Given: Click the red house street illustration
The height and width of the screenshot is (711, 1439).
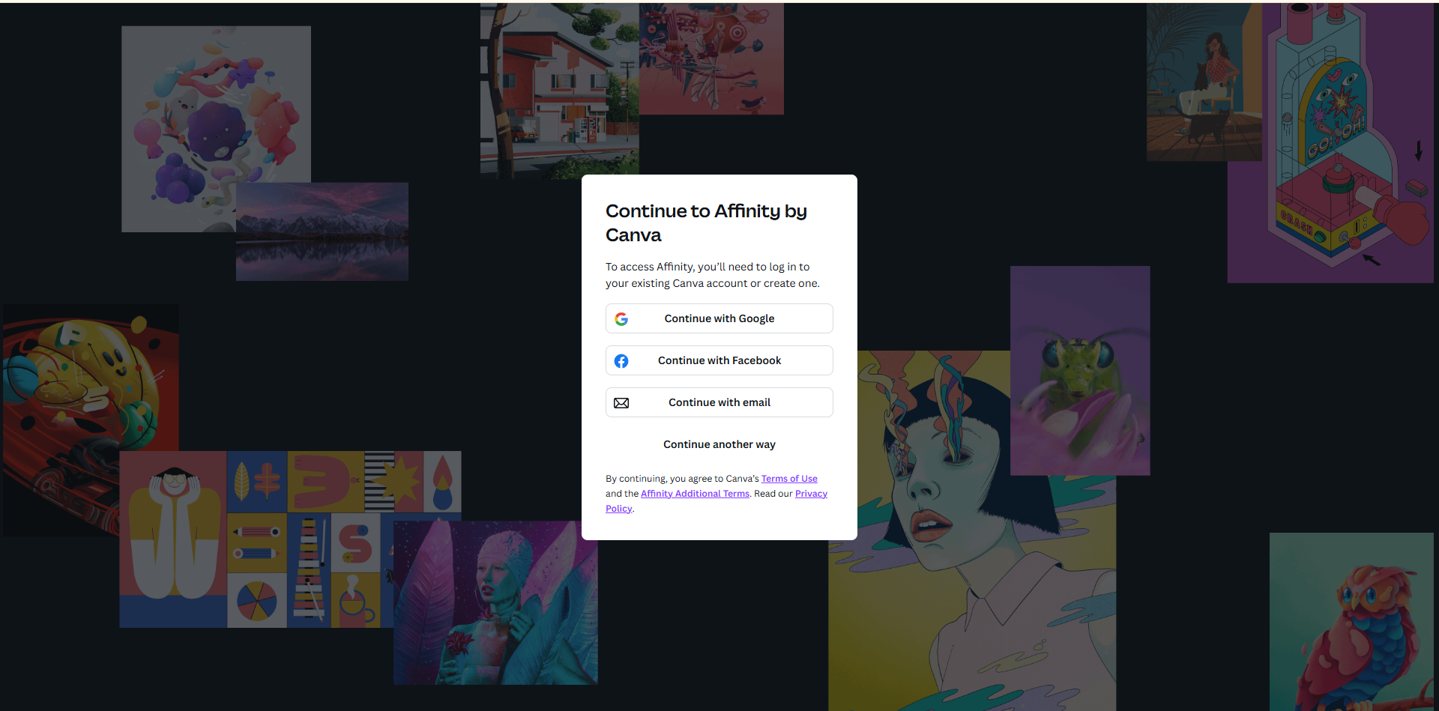Looking at the screenshot, I should click(x=558, y=90).
